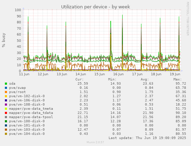This screenshot has height=146, width=191.
Task: Click the '11 Jun' x-axis date label
Action: (x=24, y=74)
